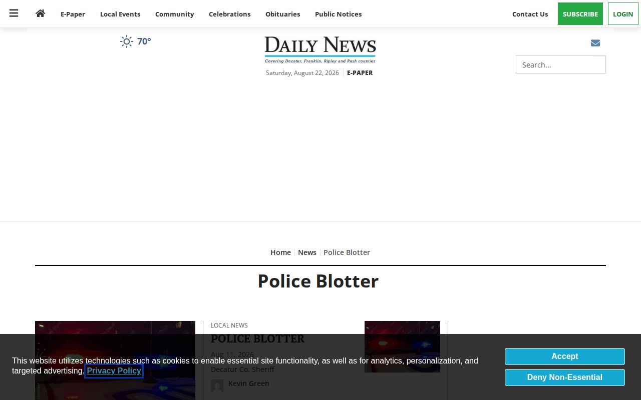Focus the Search input field
This screenshot has width=641, height=400.
pyautogui.click(x=561, y=64)
